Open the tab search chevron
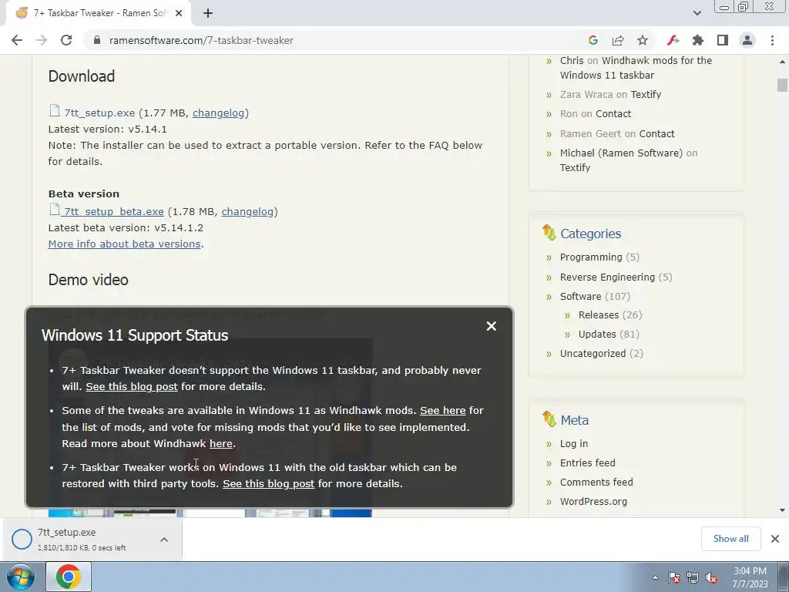Image resolution: width=789 pixels, height=592 pixels. coord(697,13)
